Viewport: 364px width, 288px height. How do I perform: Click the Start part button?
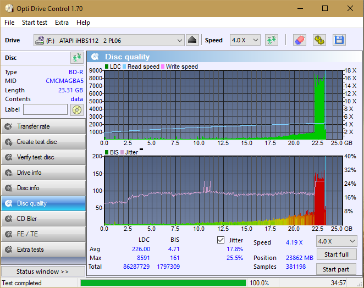(336, 269)
